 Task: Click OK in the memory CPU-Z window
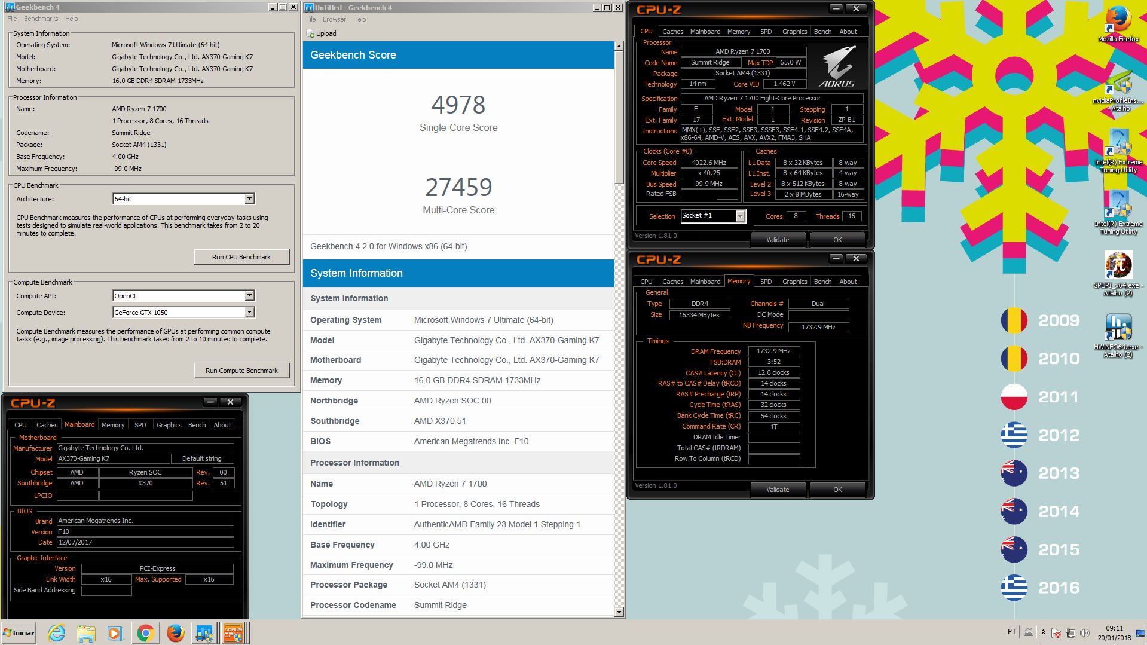coord(837,490)
